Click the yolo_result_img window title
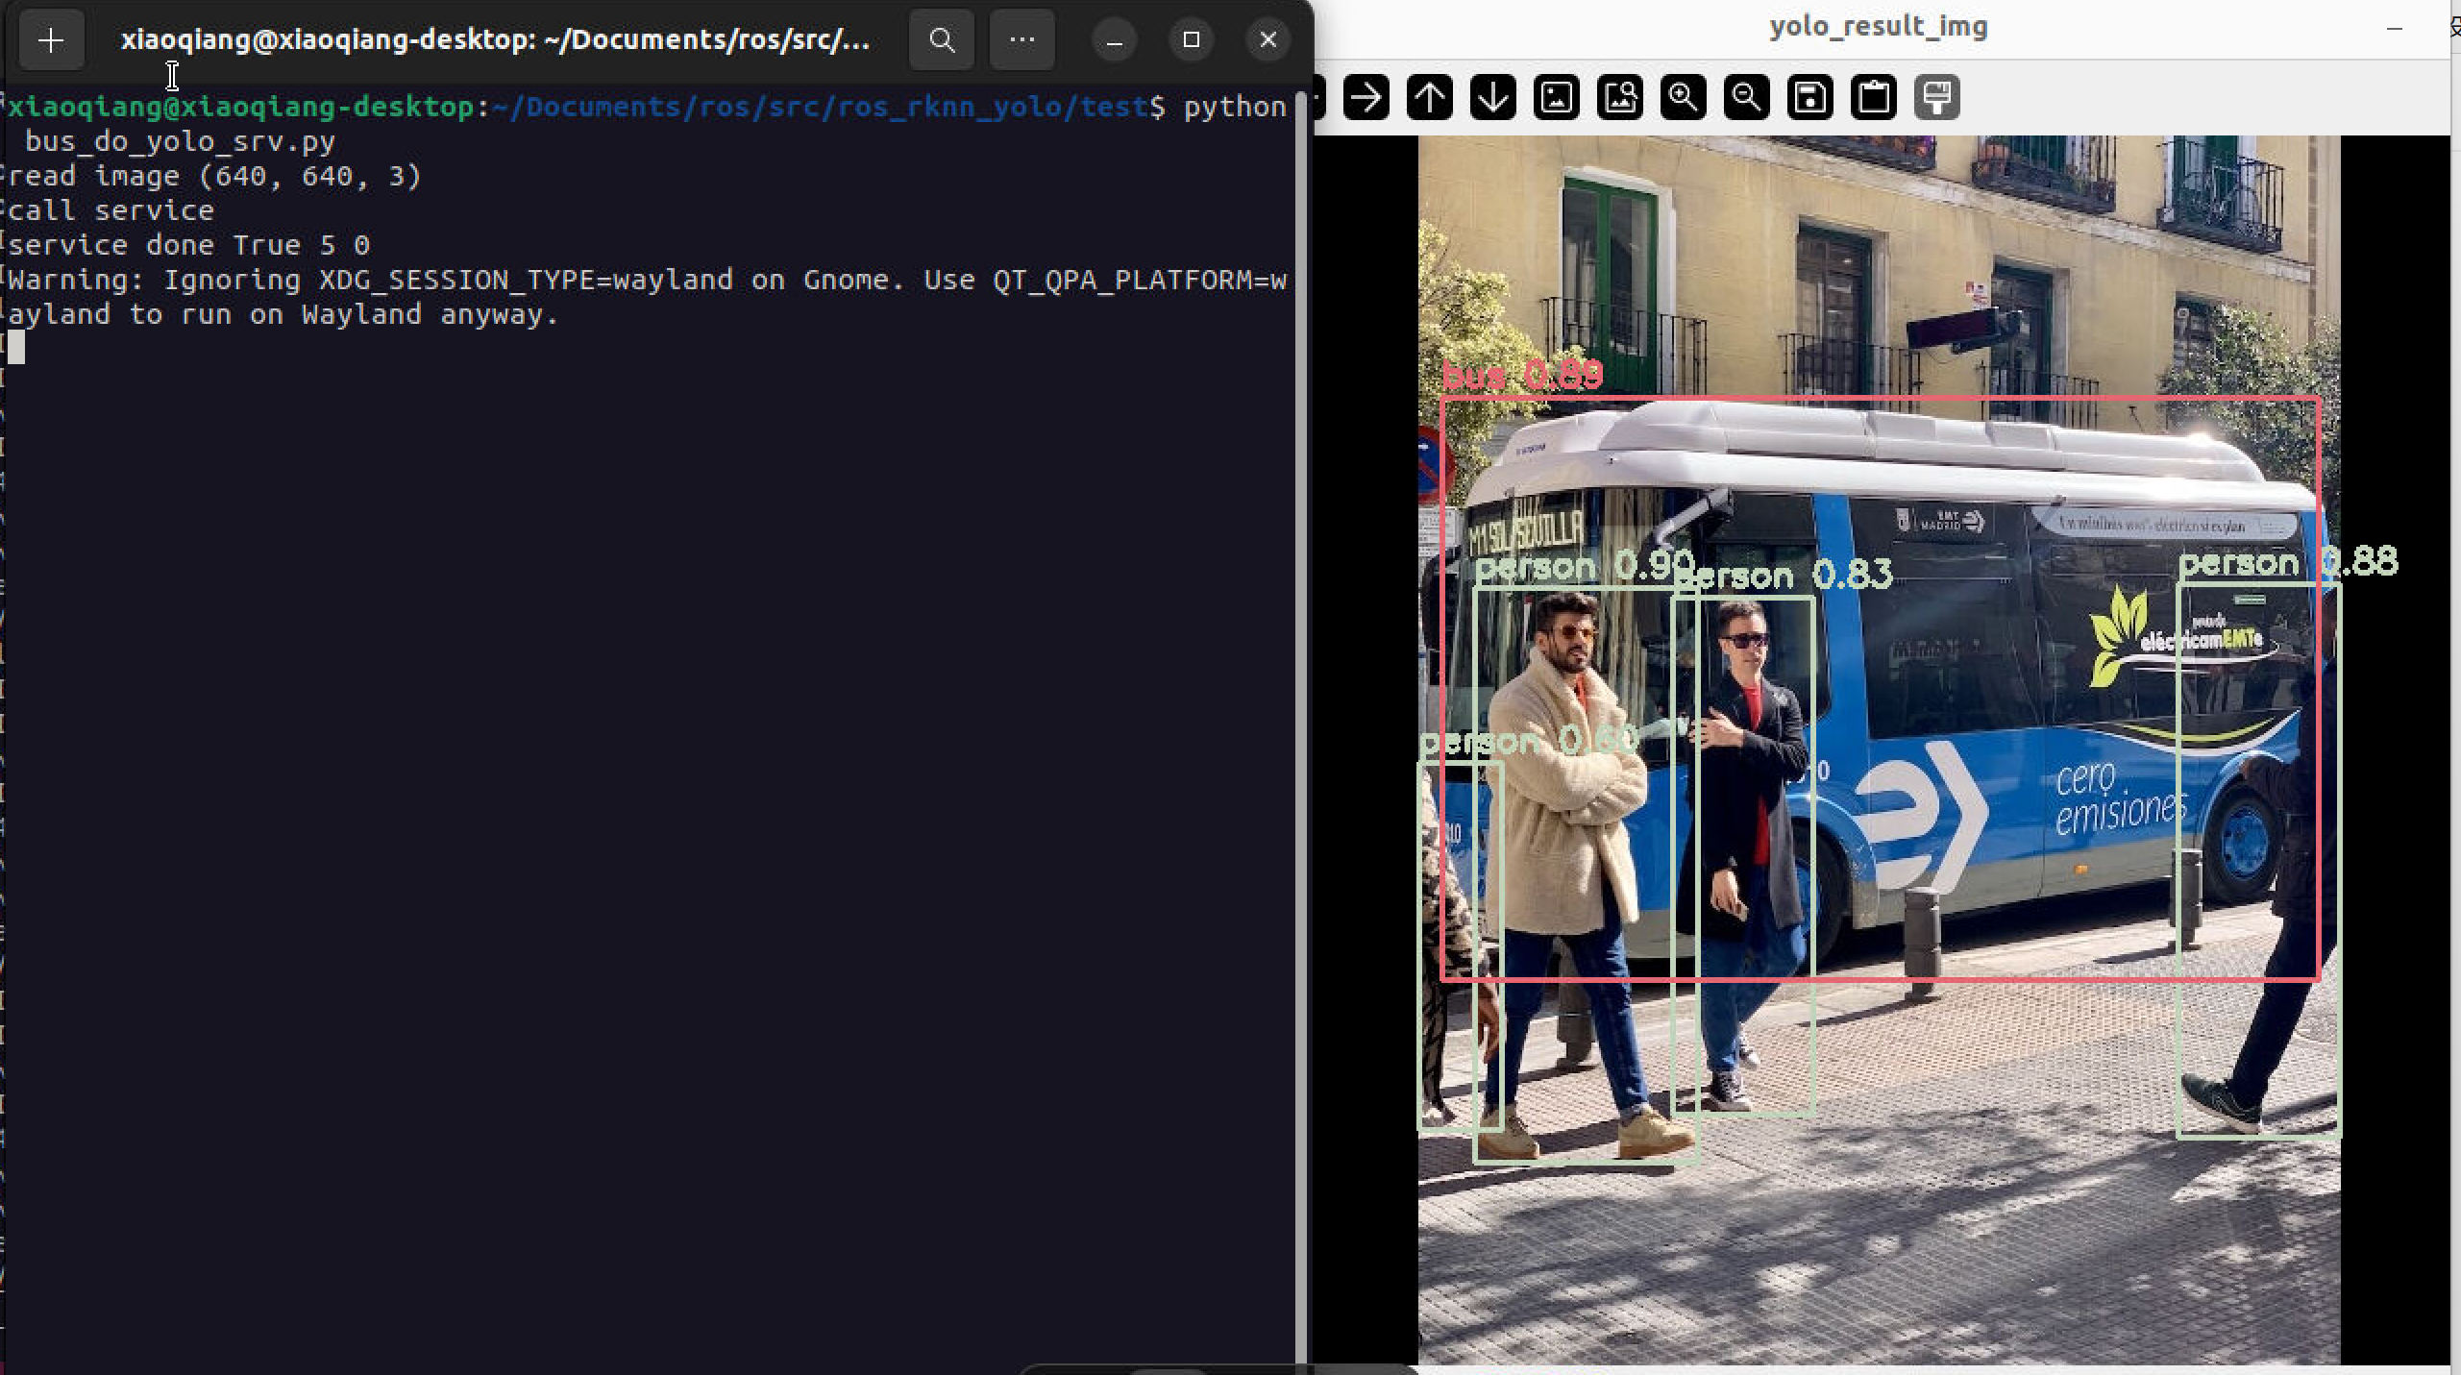 pyautogui.click(x=1878, y=27)
